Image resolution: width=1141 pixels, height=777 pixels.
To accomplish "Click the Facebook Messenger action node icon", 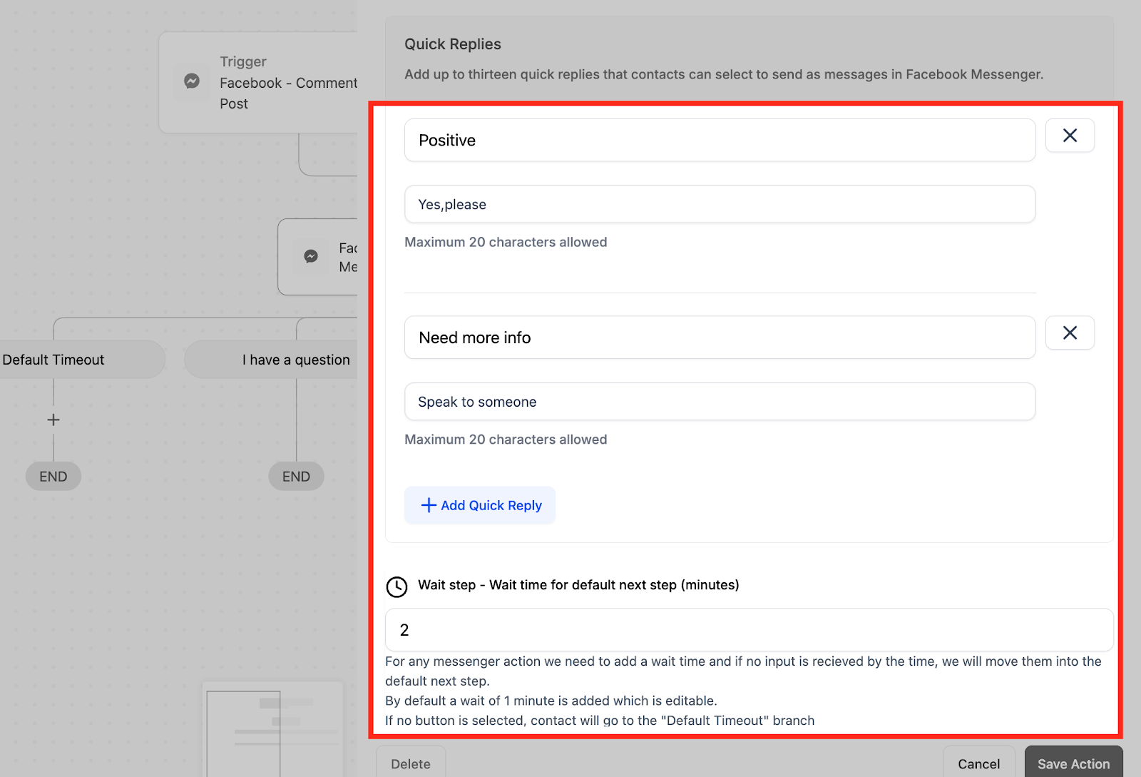I will point(311,256).
